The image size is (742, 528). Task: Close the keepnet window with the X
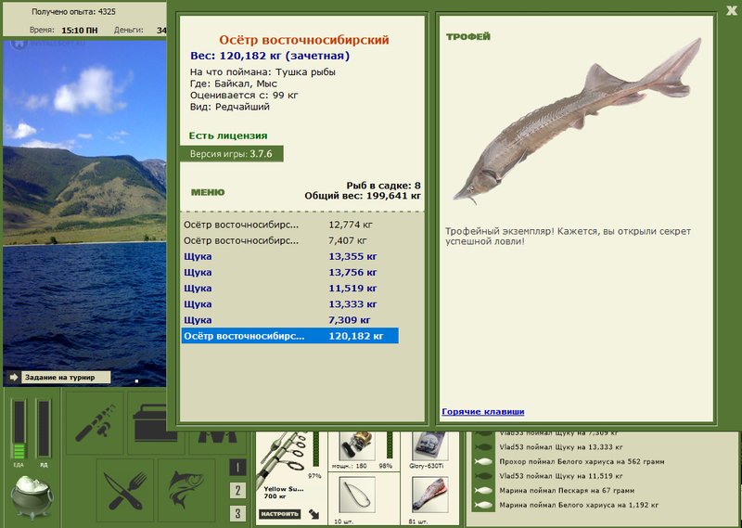point(732,10)
